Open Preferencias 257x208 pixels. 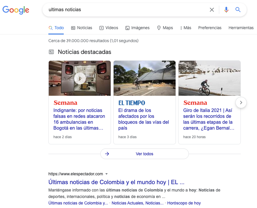(x=210, y=28)
